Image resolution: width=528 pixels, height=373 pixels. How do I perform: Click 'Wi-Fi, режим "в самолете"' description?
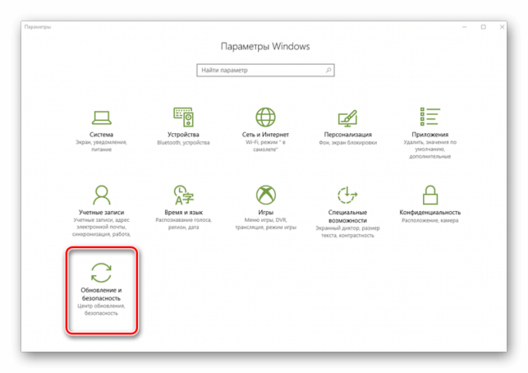tap(265, 145)
